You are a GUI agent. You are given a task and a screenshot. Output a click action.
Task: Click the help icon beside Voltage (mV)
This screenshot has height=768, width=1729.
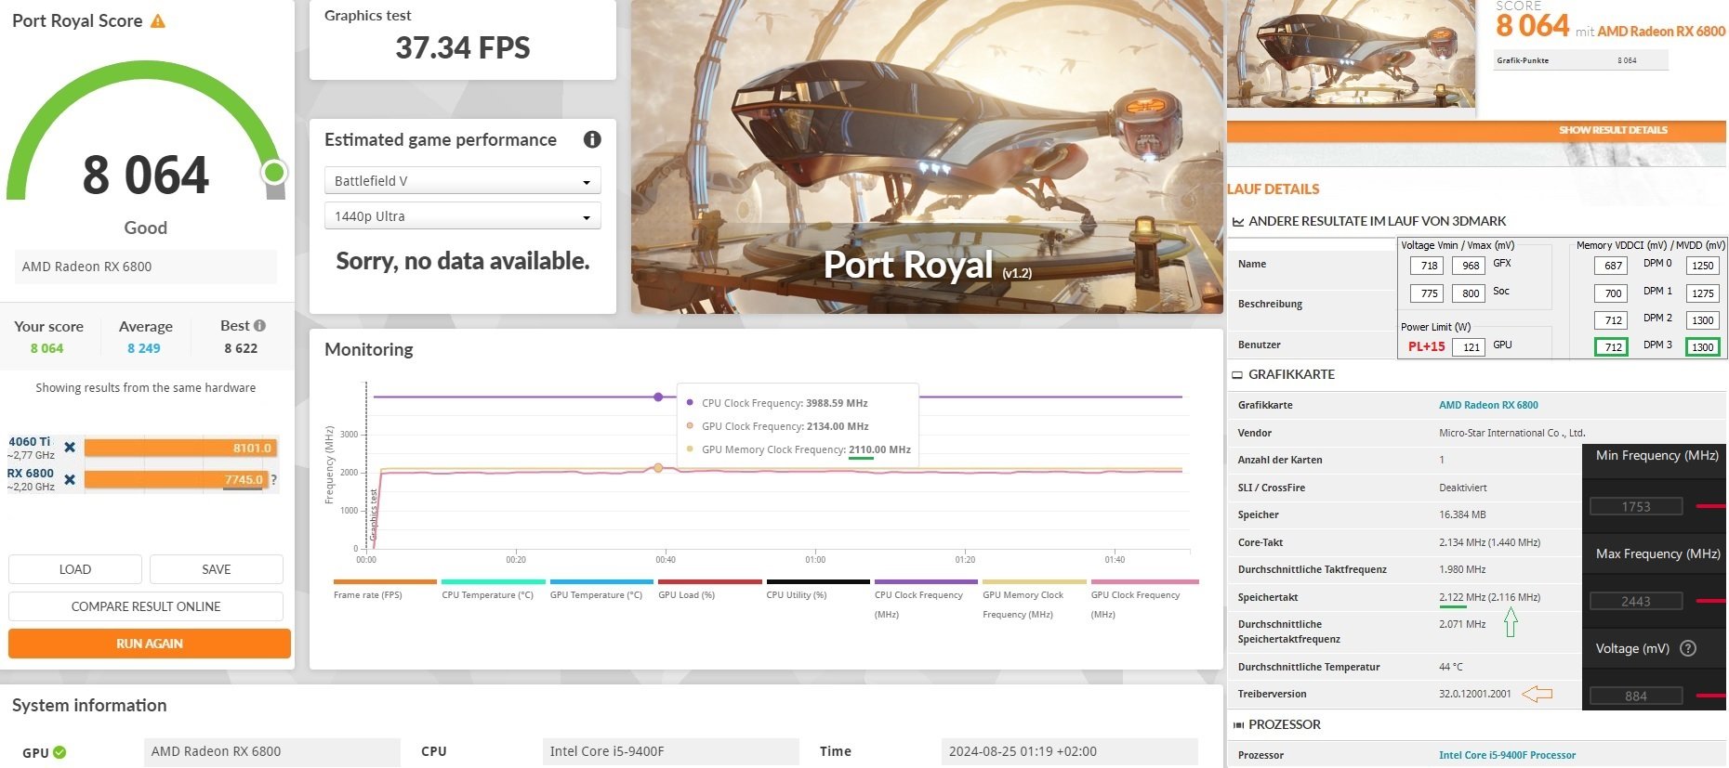point(1688,648)
